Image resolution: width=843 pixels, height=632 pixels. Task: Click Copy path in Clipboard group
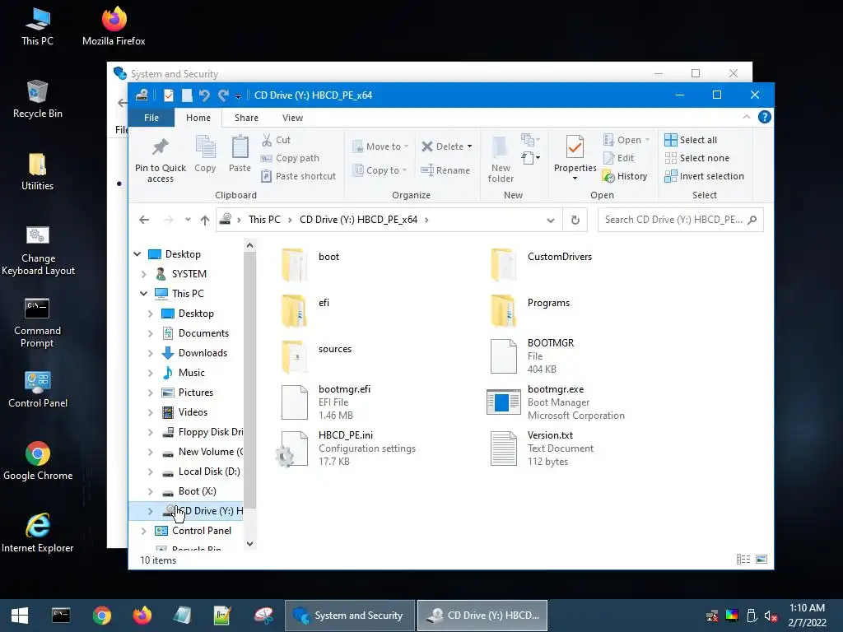pyautogui.click(x=290, y=158)
